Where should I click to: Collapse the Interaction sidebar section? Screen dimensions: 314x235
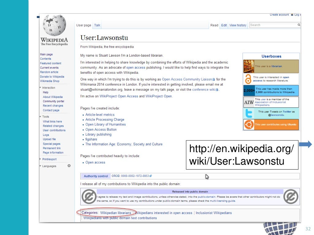point(40,88)
